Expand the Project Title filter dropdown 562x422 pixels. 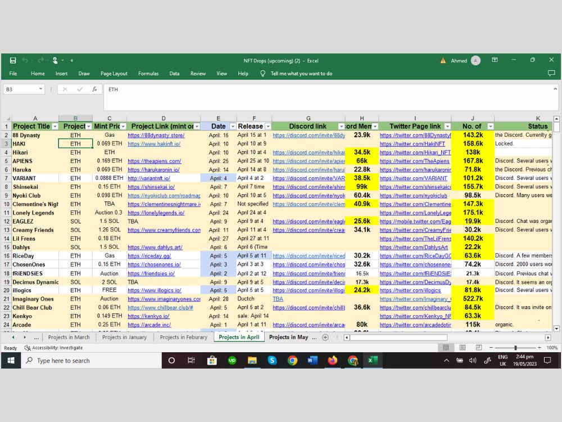pos(55,126)
